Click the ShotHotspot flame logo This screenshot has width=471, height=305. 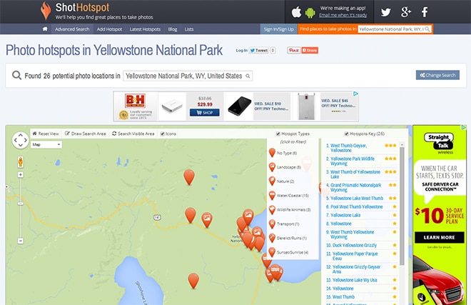click(46, 11)
